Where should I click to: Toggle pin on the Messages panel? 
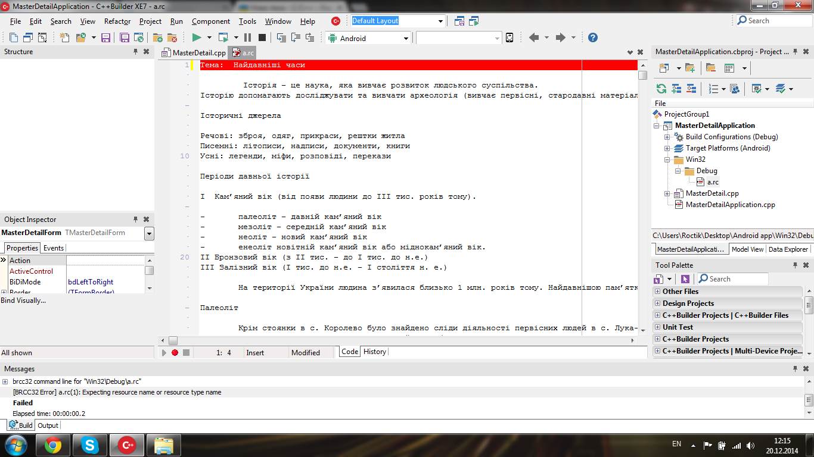[x=795, y=369]
